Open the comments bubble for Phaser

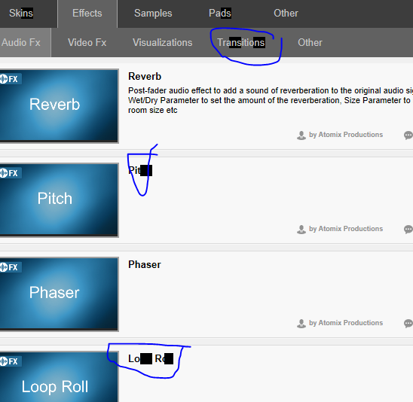coord(408,324)
